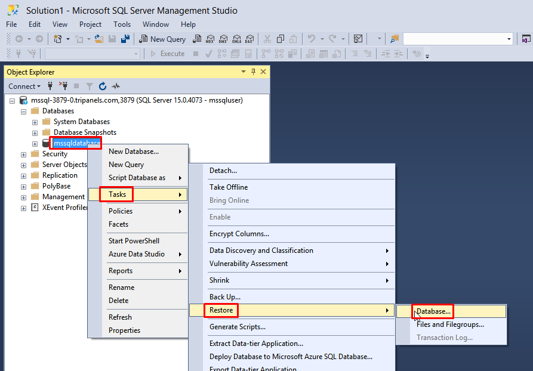The image size is (533, 371).
Task: Open the toolbar search combo box dropdown
Action: (509, 39)
